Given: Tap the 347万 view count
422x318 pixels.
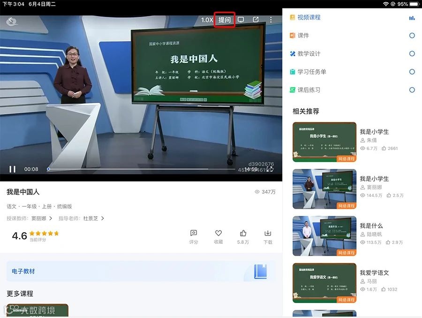Looking at the screenshot, I should point(265,192).
